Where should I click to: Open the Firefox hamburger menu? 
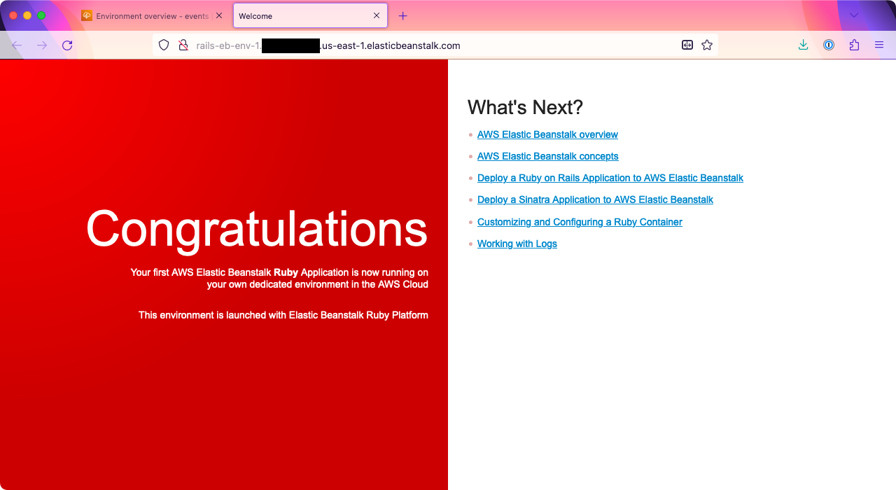879,45
